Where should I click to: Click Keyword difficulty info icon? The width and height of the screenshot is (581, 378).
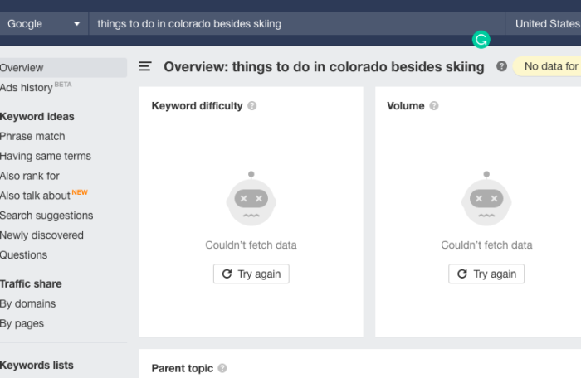click(x=252, y=106)
